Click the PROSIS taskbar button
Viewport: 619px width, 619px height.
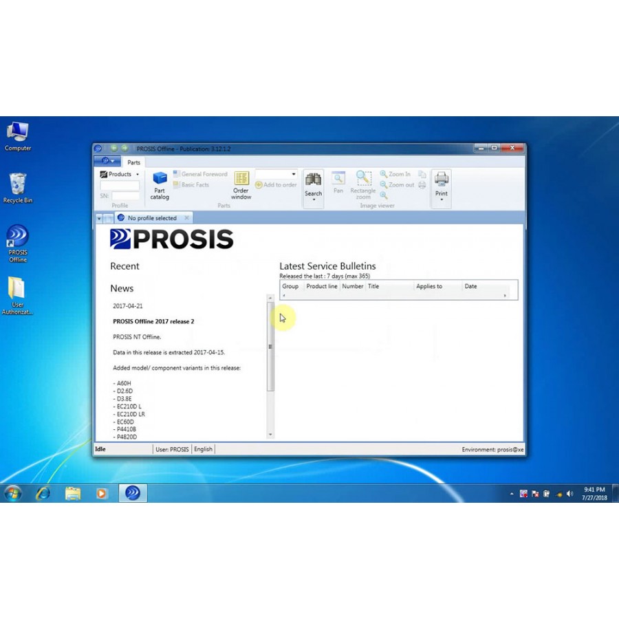pyautogui.click(x=133, y=493)
